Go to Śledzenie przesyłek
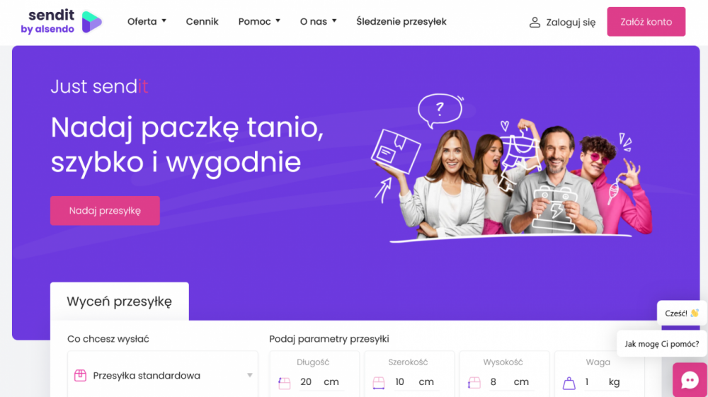 pyautogui.click(x=401, y=22)
